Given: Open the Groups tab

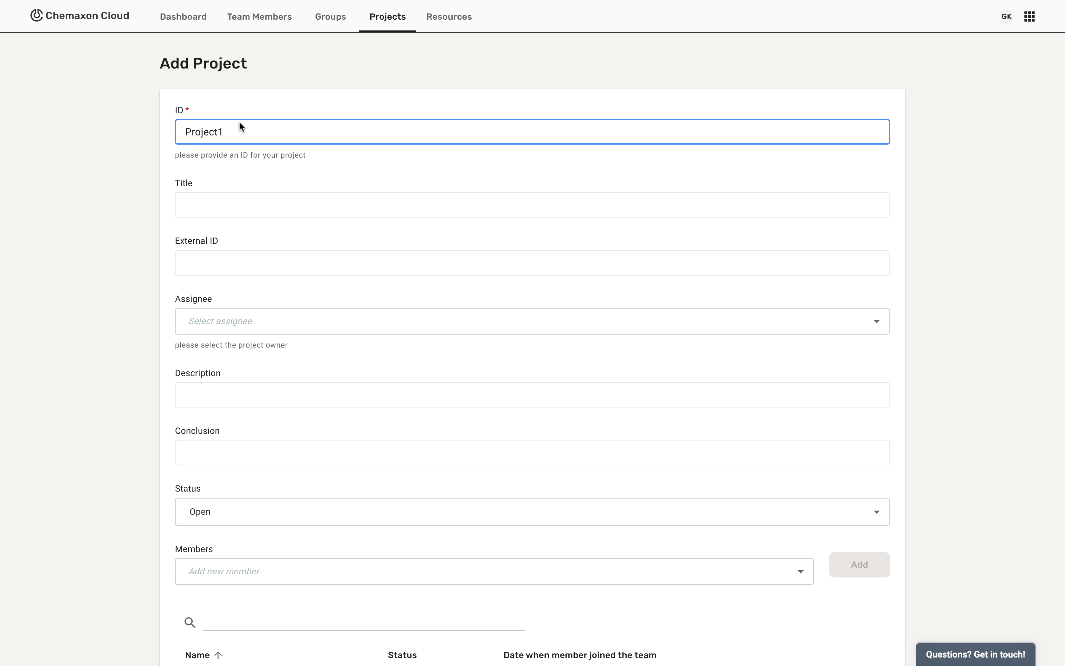Looking at the screenshot, I should pyautogui.click(x=331, y=17).
